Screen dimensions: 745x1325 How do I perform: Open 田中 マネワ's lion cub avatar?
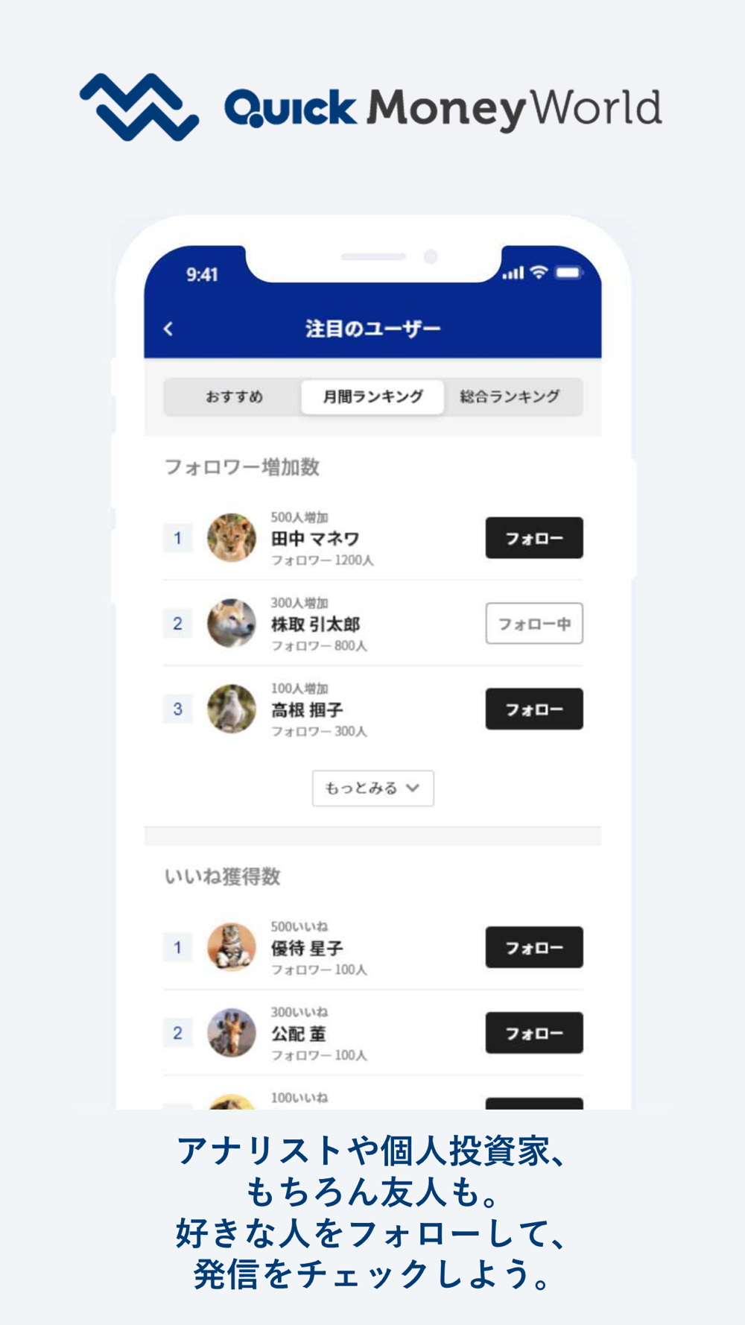click(x=231, y=537)
